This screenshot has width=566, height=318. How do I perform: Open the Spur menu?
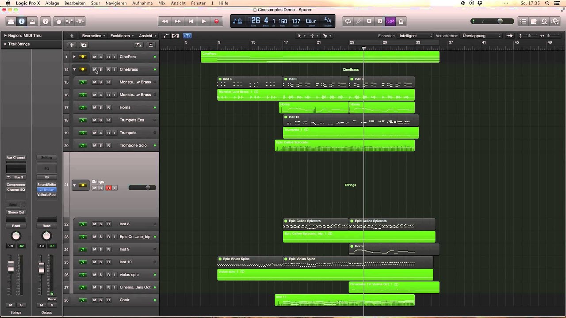point(96,3)
